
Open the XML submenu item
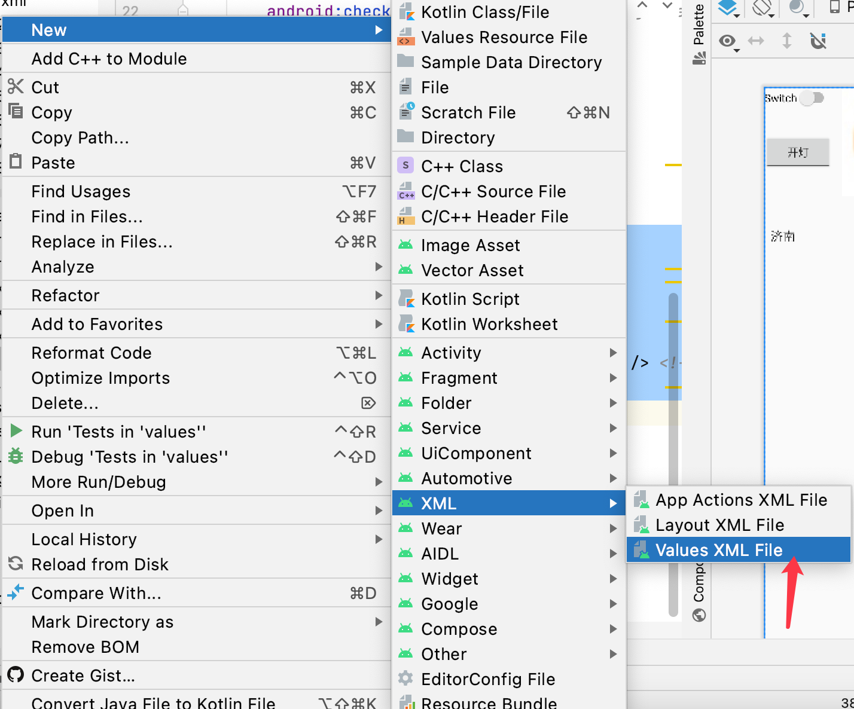(x=508, y=503)
